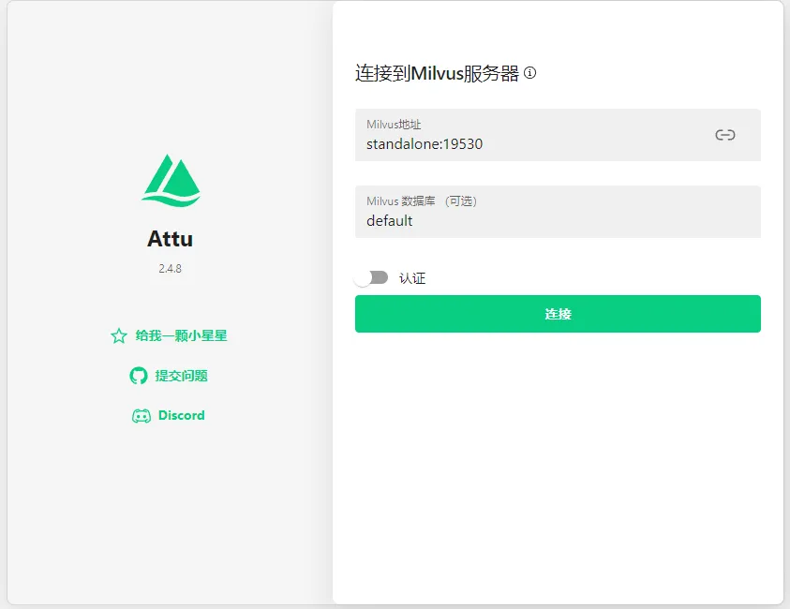Screen dimensions: 790x609
Task: Click the version number 2.4.8
Action: [171, 269]
